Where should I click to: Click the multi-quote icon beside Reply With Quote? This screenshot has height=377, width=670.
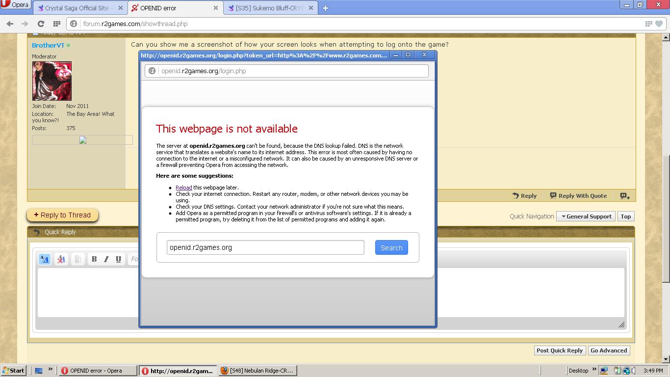click(x=624, y=196)
